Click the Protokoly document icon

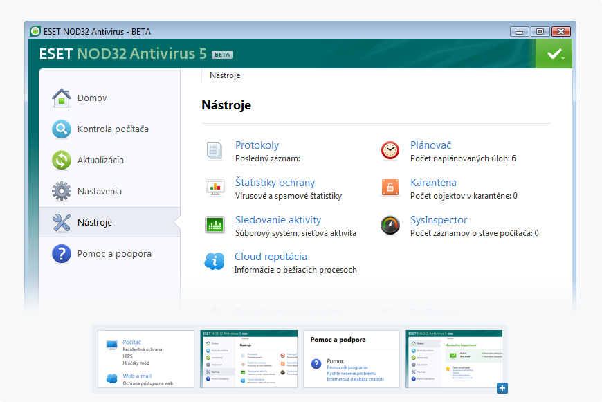215,149
